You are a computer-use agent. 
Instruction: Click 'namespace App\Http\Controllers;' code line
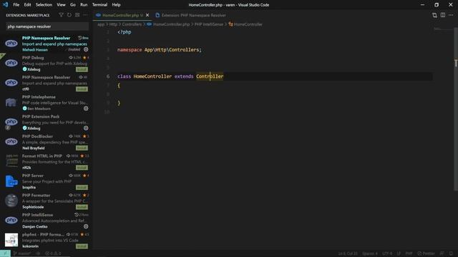[160, 50]
